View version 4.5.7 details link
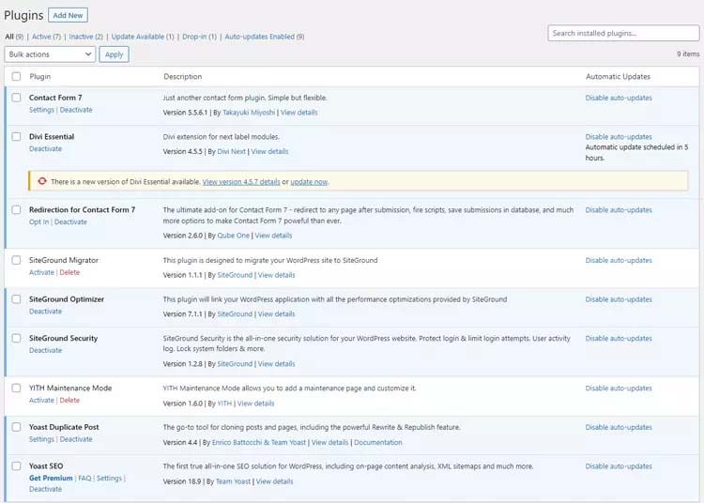Image resolution: width=704 pixels, height=503 pixels. [241, 182]
